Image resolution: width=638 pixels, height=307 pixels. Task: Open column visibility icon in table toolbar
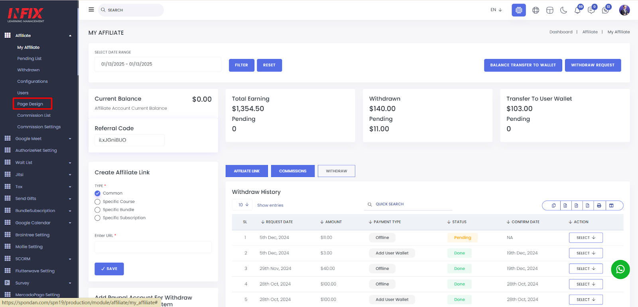pyautogui.click(x=611, y=206)
